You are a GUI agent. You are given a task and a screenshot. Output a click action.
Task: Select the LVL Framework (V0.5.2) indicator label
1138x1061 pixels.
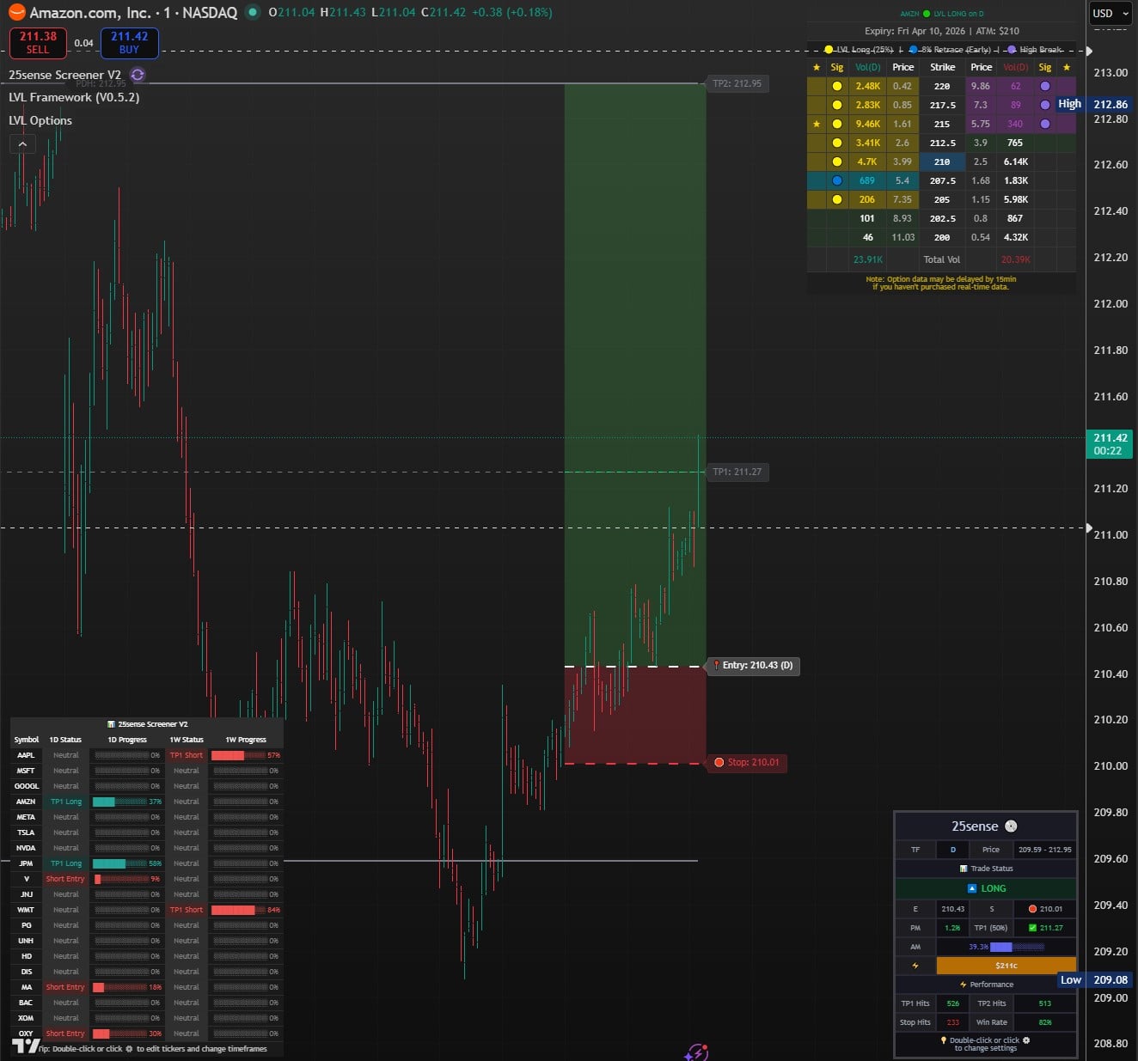(x=74, y=97)
